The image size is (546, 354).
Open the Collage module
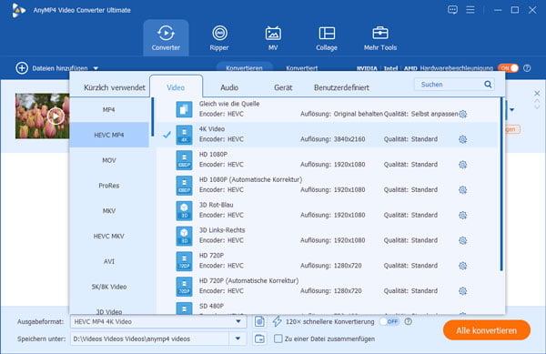click(327, 38)
